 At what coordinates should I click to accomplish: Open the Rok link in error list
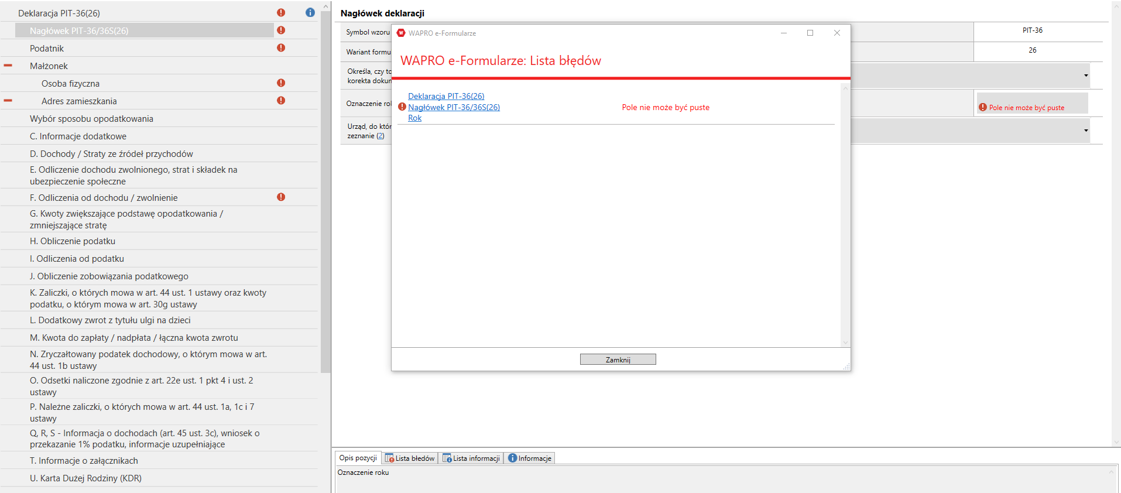414,118
